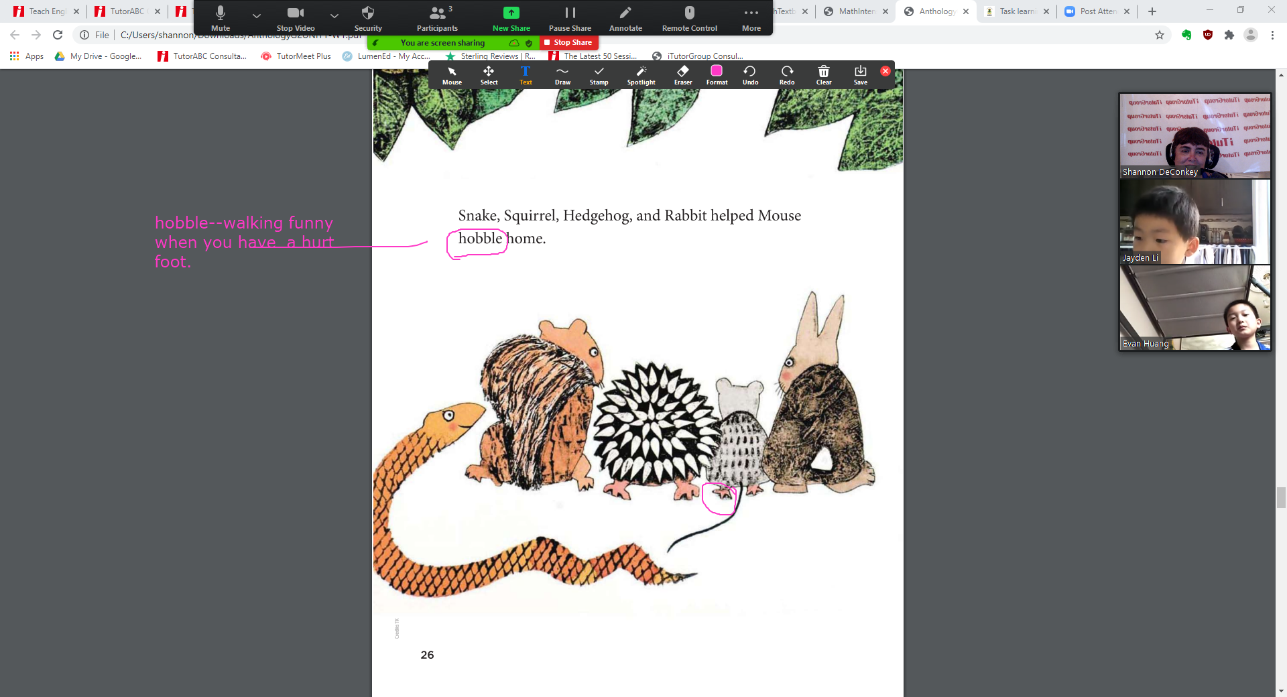Close the annotation toolbar
1287x697 pixels.
pos(885,71)
